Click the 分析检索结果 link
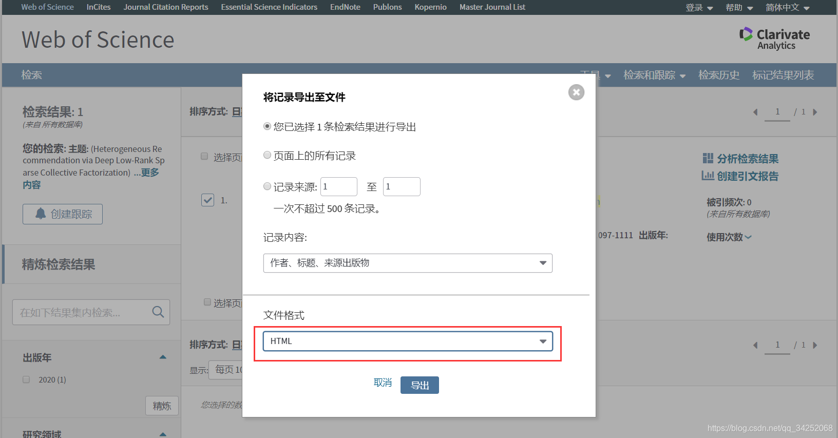This screenshot has height=438, width=838. pyautogui.click(x=748, y=159)
